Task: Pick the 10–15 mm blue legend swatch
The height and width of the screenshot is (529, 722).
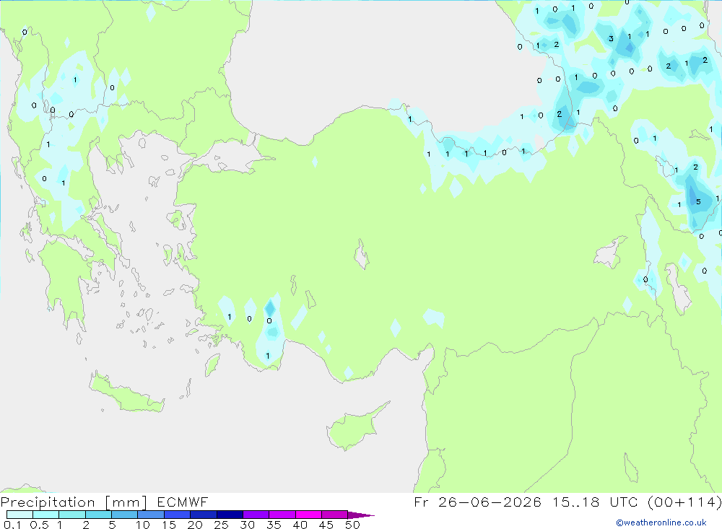Action: point(151,515)
